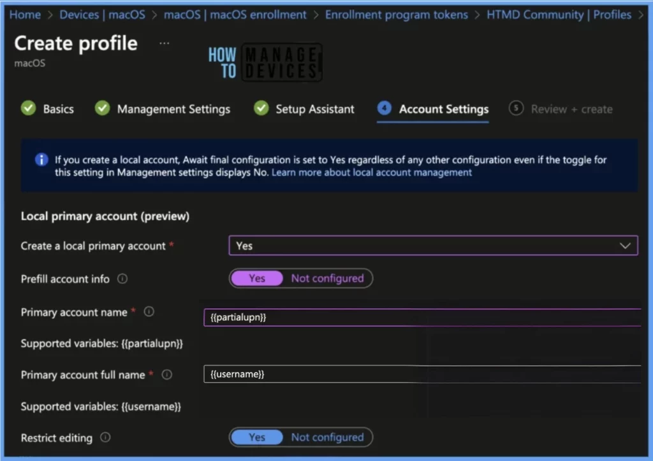
Task: Set Restrict editing to Not configured
Action: tap(327, 437)
